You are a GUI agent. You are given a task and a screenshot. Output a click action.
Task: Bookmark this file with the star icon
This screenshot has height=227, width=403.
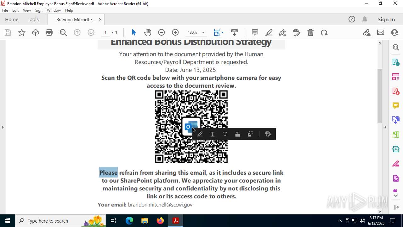[22, 32]
